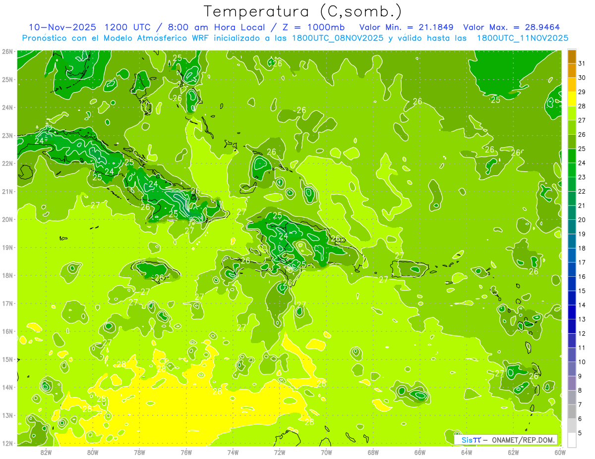The width and height of the screenshot is (595, 459).
Task: Click the 80W longitude axis label
Action: 93,452
